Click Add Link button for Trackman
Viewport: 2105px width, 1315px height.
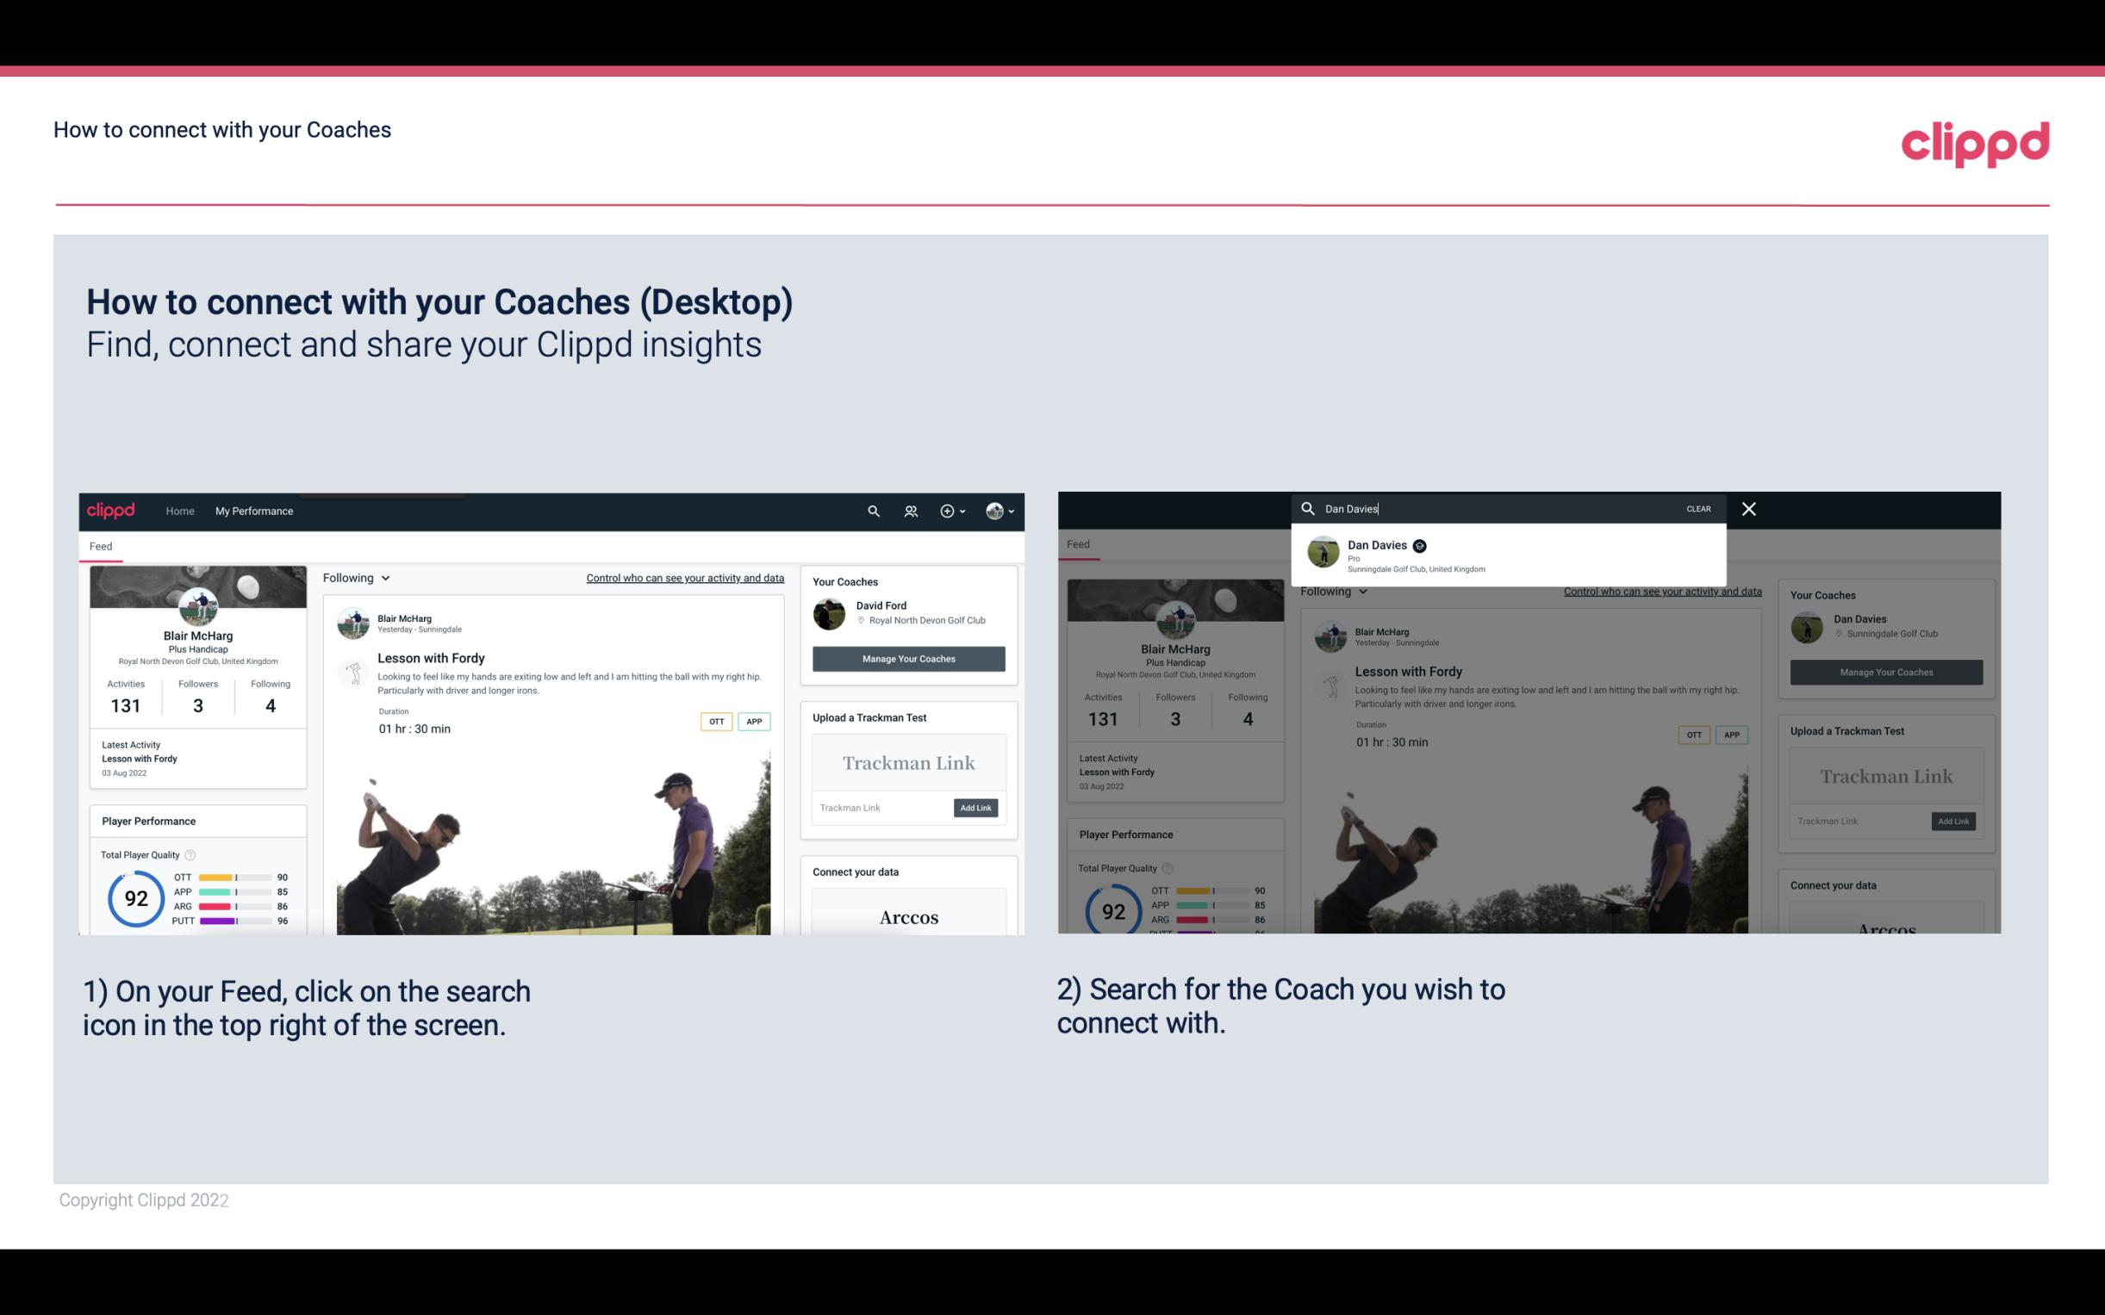pyautogui.click(x=976, y=808)
